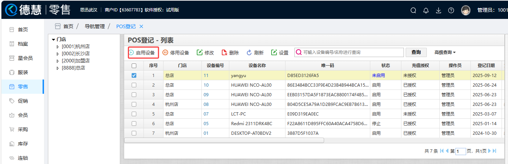
Task: Click the 停用设备 pause device button
Action: pyautogui.click(x=176, y=53)
